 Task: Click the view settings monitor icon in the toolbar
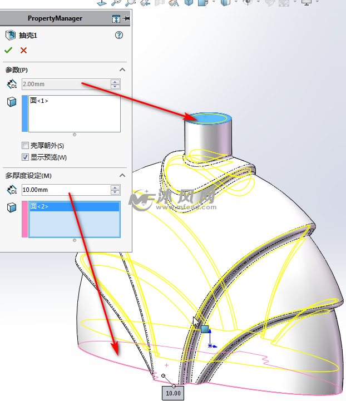click(x=307, y=2)
